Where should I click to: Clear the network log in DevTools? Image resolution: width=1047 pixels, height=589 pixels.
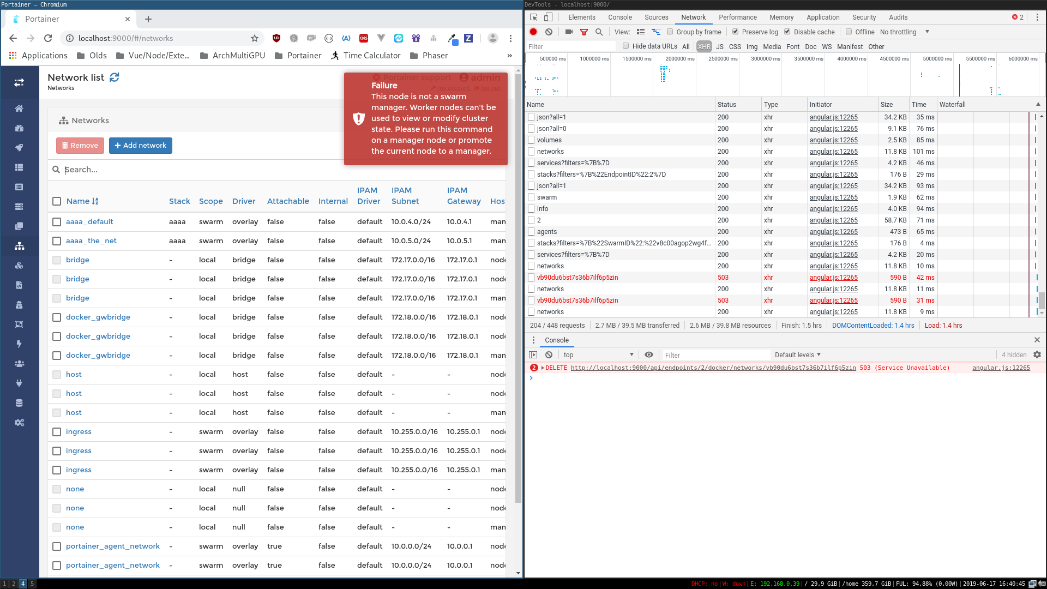pyautogui.click(x=549, y=32)
